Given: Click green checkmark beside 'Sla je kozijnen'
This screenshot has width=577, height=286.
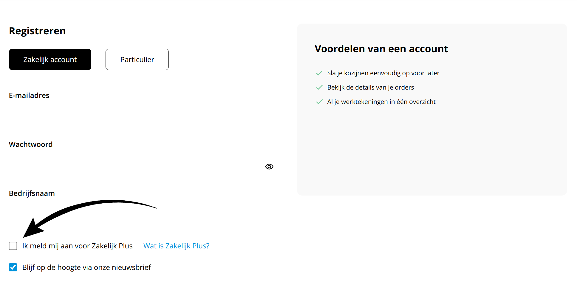Looking at the screenshot, I should (x=319, y=73).
